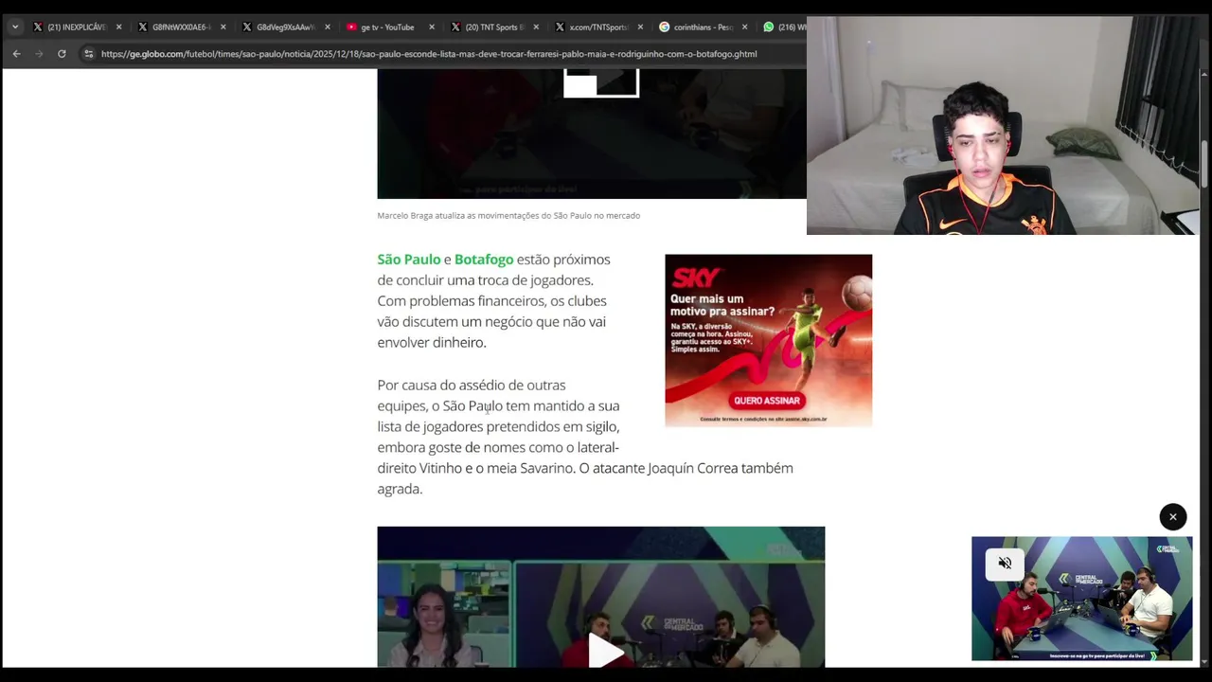Close the 'G8fNtWXX0AE6' tab

(223, 27)
